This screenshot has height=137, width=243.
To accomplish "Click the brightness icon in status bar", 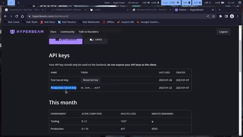I will pos(210,3).
